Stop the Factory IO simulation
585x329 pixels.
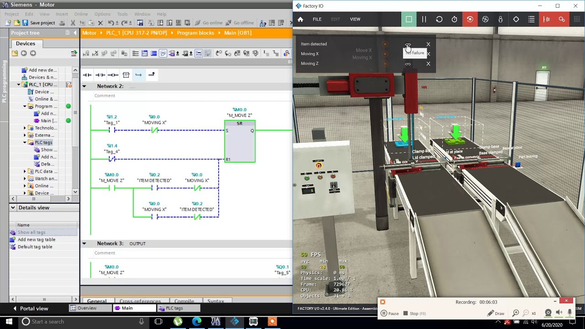pyautogui.click(x=409, y=19)
